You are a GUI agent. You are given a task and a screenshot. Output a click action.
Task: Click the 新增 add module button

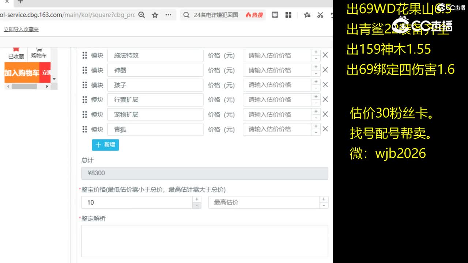[x=105, y=145]
